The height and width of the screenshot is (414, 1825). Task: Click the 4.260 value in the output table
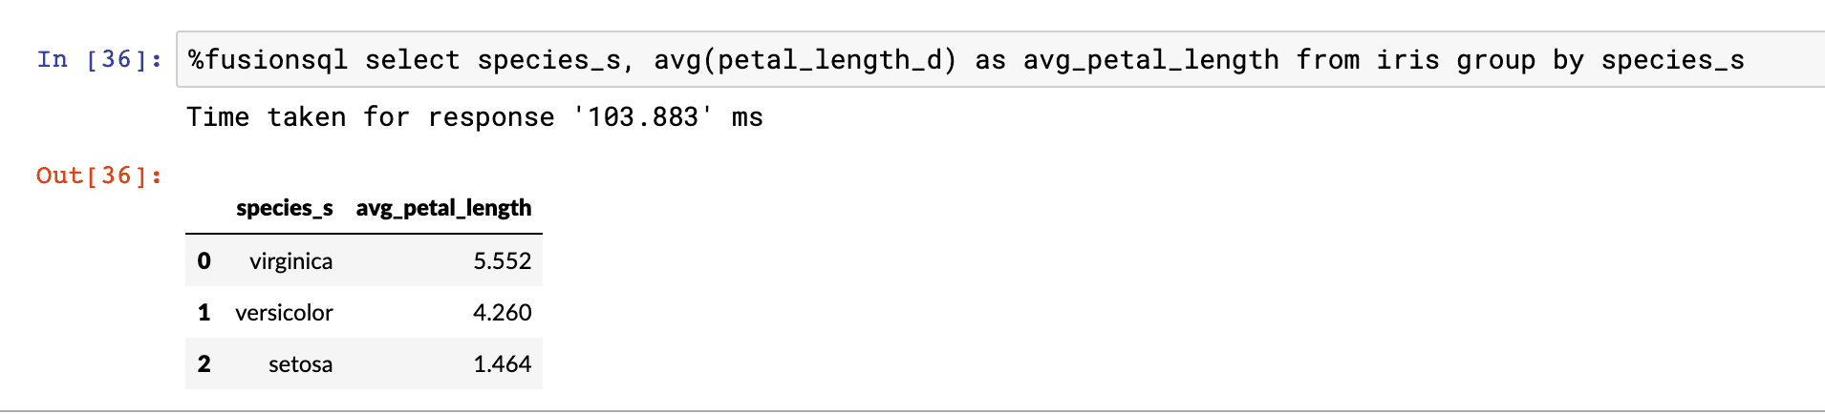tap(502, 313)
